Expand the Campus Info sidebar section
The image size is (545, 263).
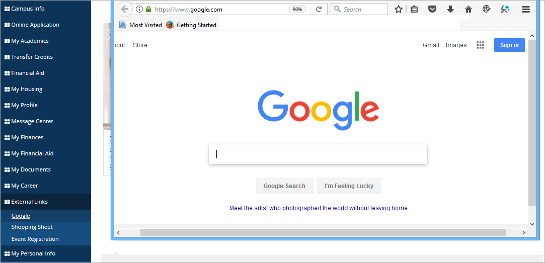pos(45,9)
